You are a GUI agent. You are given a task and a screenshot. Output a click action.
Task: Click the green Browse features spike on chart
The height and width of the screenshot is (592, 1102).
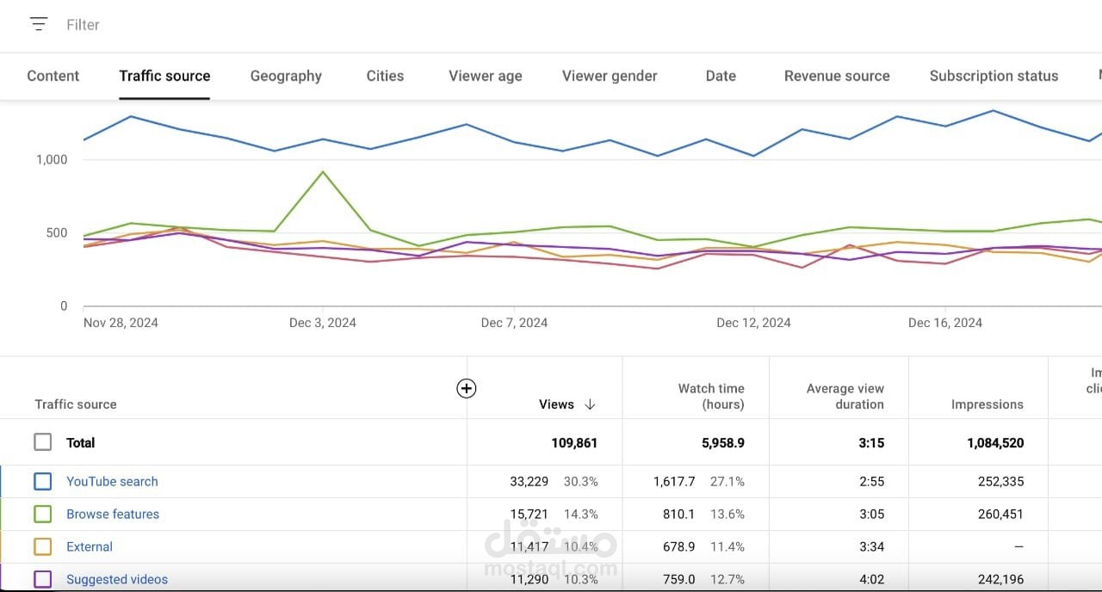tap(323, 172)
